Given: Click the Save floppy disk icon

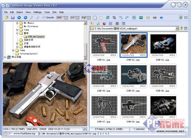Looking at the screenshot, I should [x=13, y=18].
